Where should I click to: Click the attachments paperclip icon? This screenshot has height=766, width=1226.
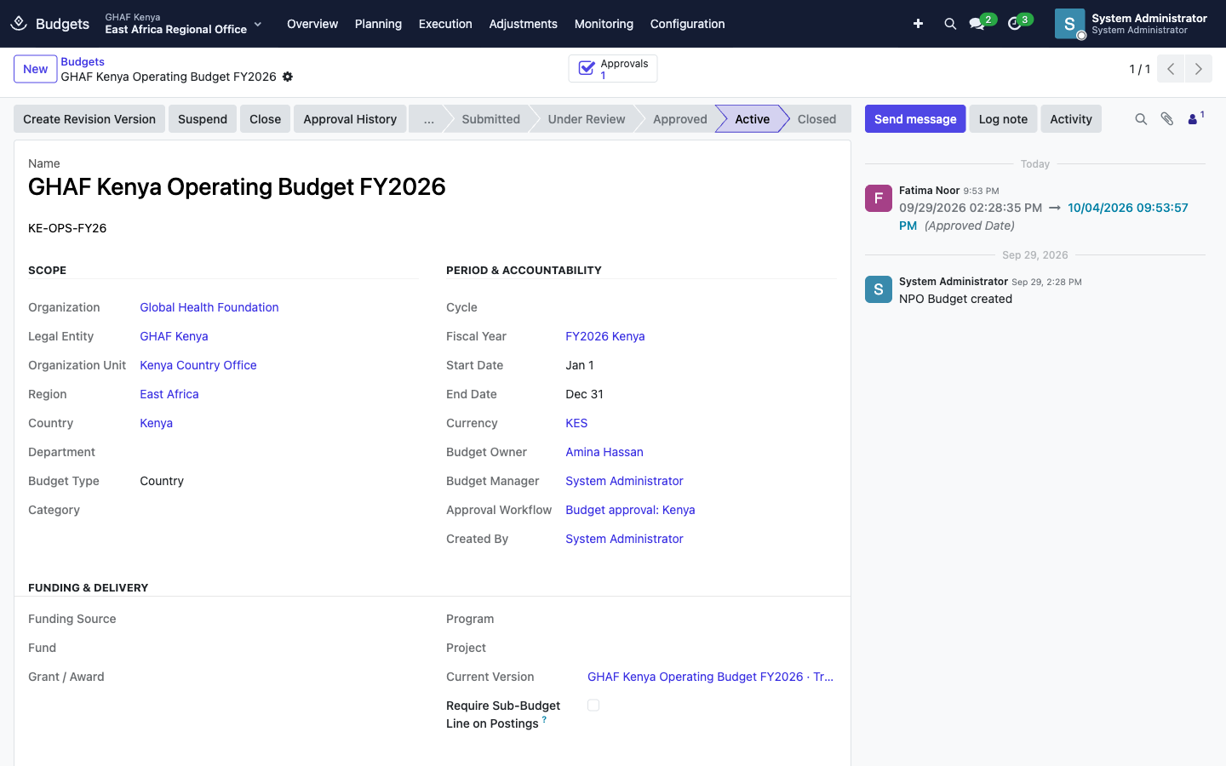point(1167,119)
